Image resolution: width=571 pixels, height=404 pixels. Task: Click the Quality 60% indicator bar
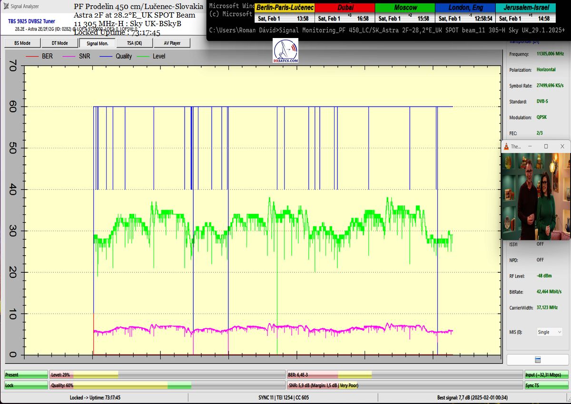tap(167, 385)
